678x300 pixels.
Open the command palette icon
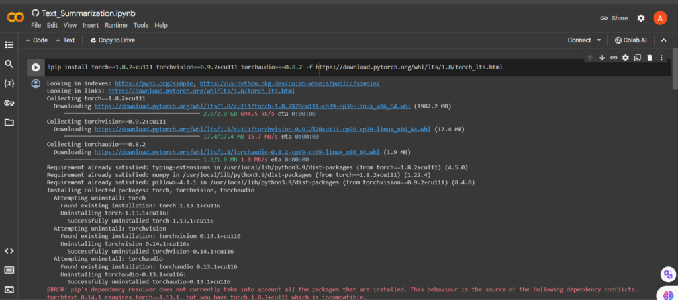(x=9, y=270)
